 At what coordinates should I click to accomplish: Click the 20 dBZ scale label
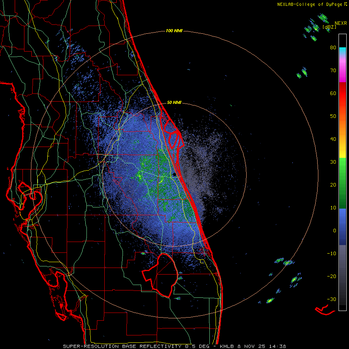[333, 185]
